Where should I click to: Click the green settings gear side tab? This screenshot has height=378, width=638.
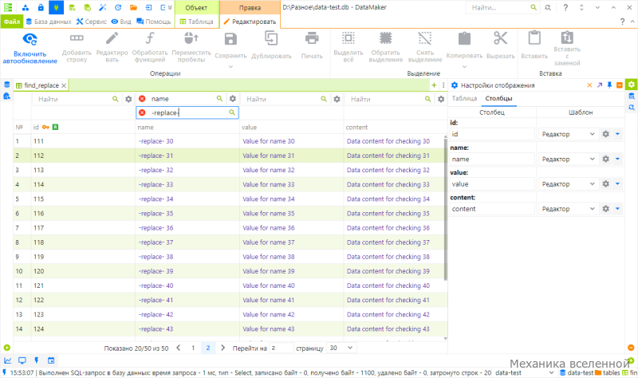[x=631, y=85]
